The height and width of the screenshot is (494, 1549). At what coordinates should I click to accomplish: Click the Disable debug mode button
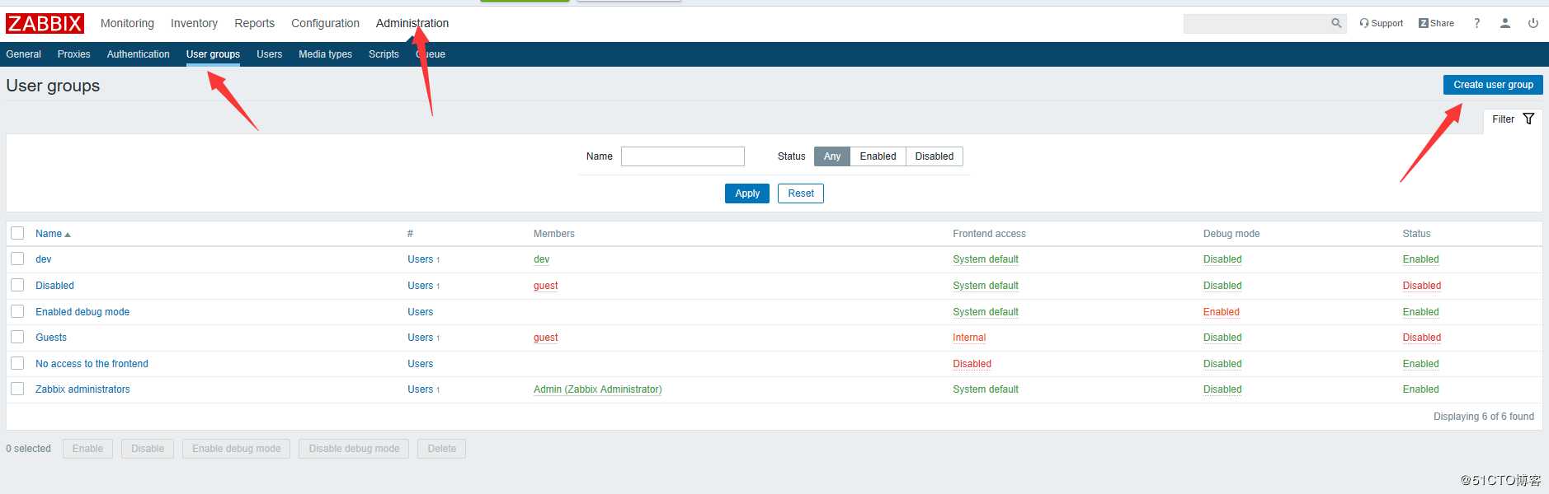[x=354, y=449]
